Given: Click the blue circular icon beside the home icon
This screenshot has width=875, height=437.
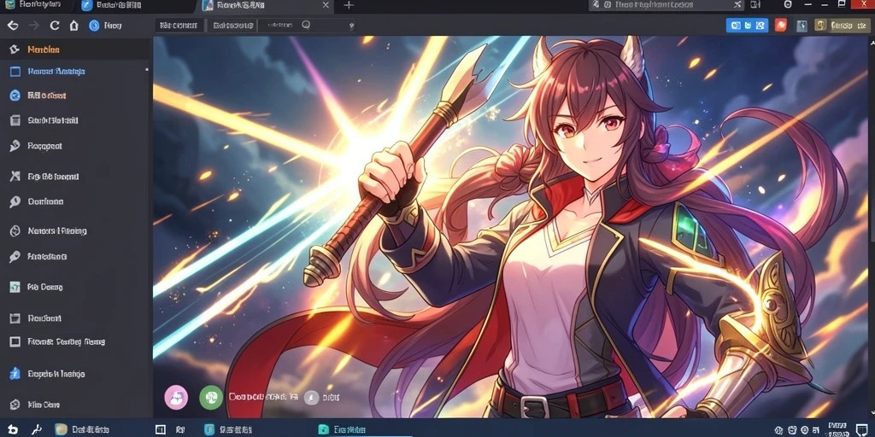Looking at the screenshot, I should (94, 25).
